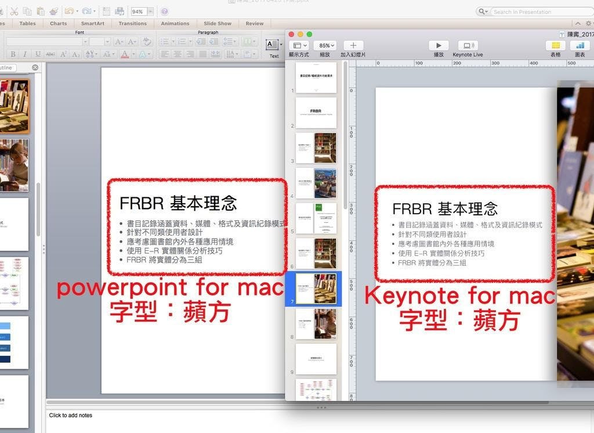The height and width of the screenshot is (433, 594).
Task: Click the Increase Font Size button
Action: [x=119, y=41]
